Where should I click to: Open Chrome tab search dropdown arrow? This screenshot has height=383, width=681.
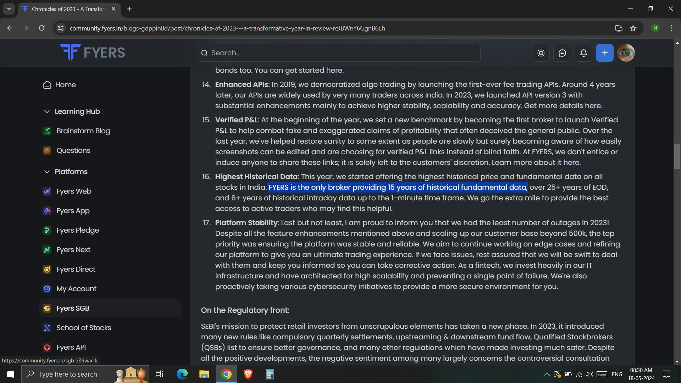pos(9,9)
